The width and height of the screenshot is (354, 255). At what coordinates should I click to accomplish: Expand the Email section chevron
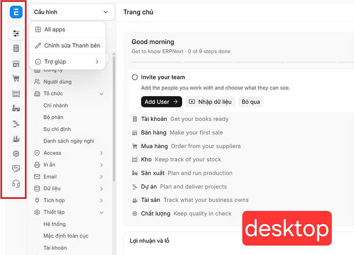click(102, 177)
